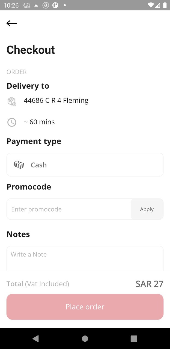Viewport: 170px width, 349px height.
Task: Apply the promocode
Action: (147, 209)
